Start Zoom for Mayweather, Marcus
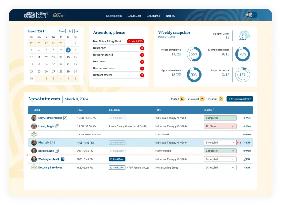This screenshot has width=281, height=205. [x=117, y=118]
